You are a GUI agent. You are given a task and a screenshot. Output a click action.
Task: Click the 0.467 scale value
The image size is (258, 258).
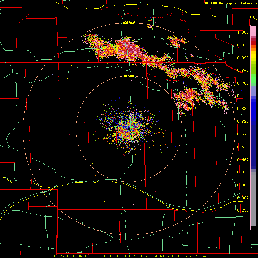point(243,160)
